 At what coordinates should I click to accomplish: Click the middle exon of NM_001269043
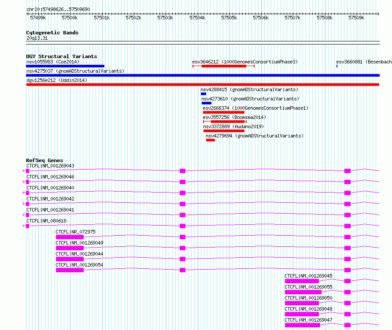(182, 171)
